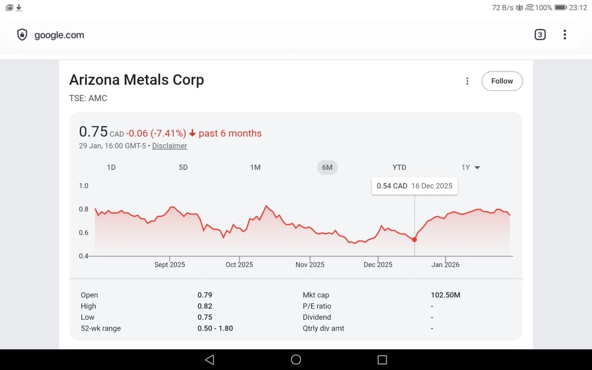Open the Disclaimer link

click(169, 146)
